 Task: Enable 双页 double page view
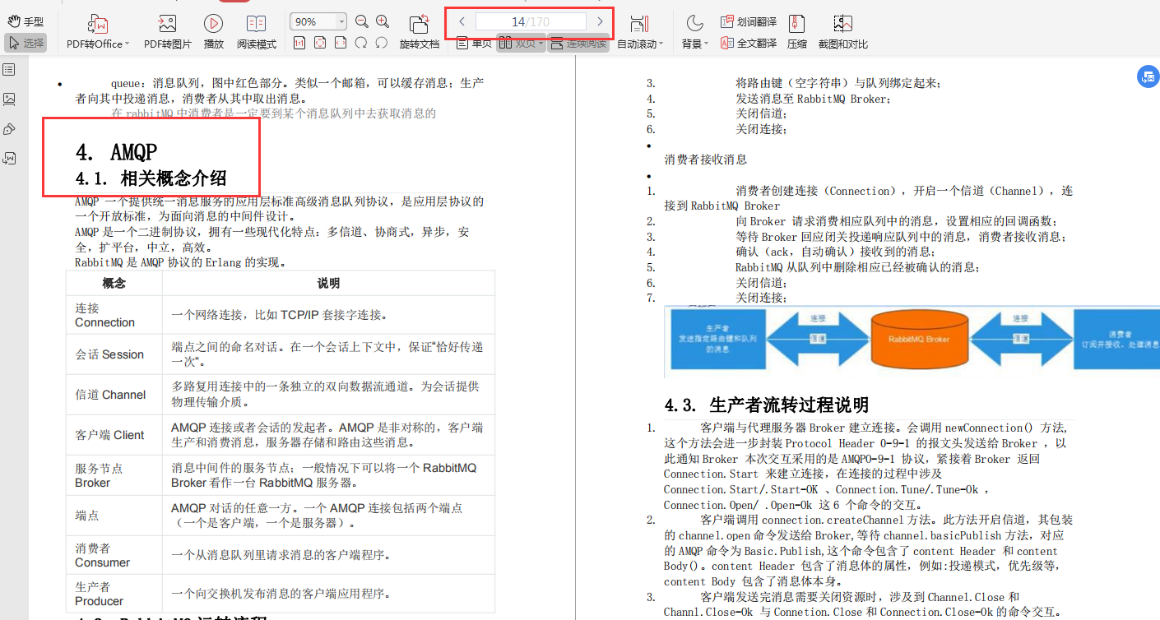point(522,44)
